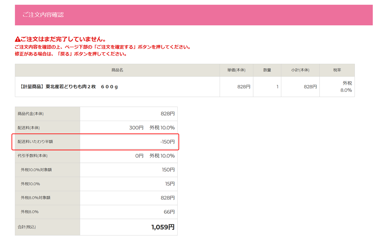Click the -150円 discount amount

[167, 142]
